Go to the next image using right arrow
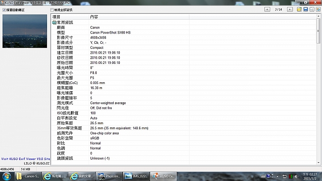 click(x=290, y=9)
